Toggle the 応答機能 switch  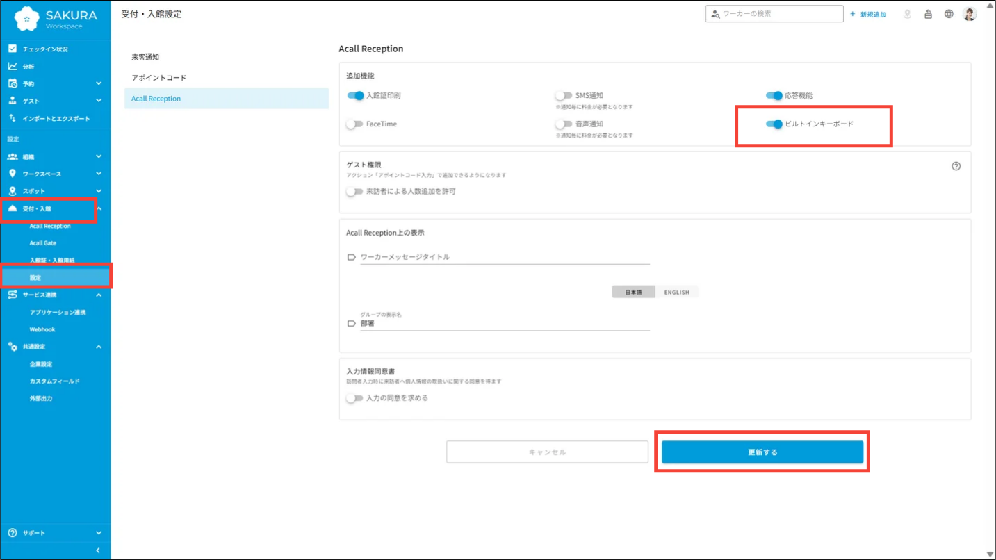pyautogui.click(x=774, y=95)
